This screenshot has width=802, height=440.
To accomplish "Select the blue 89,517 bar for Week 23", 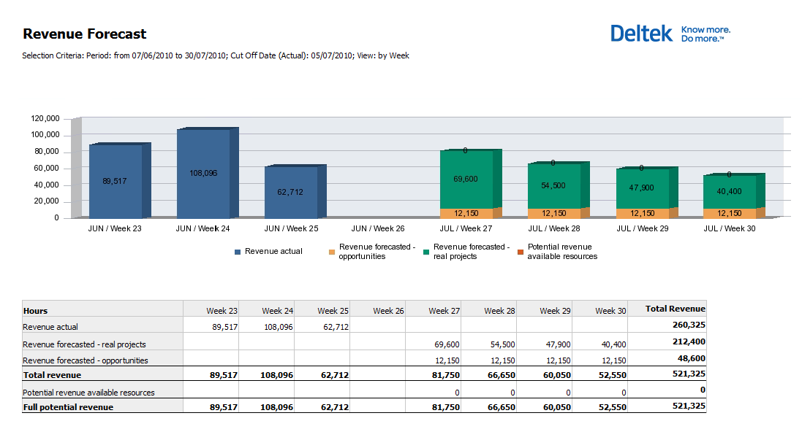I will click(x=116, y=181).
